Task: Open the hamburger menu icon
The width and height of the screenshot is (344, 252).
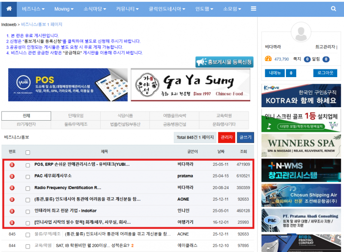Action: pos(254,9)
